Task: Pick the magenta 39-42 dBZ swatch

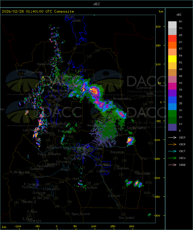Action: (172, 86)
